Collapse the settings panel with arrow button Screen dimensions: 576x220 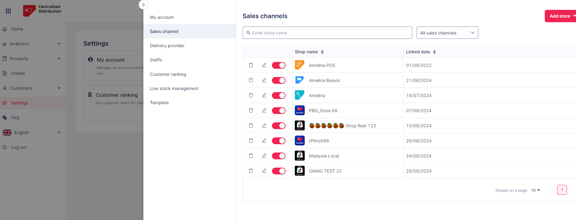[143, 5]
